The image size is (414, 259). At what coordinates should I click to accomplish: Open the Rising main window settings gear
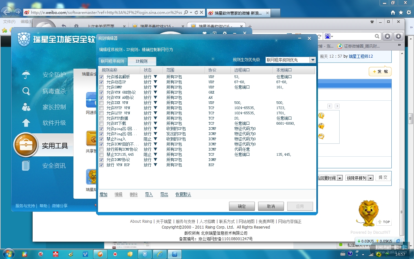[x=224, y=33]
